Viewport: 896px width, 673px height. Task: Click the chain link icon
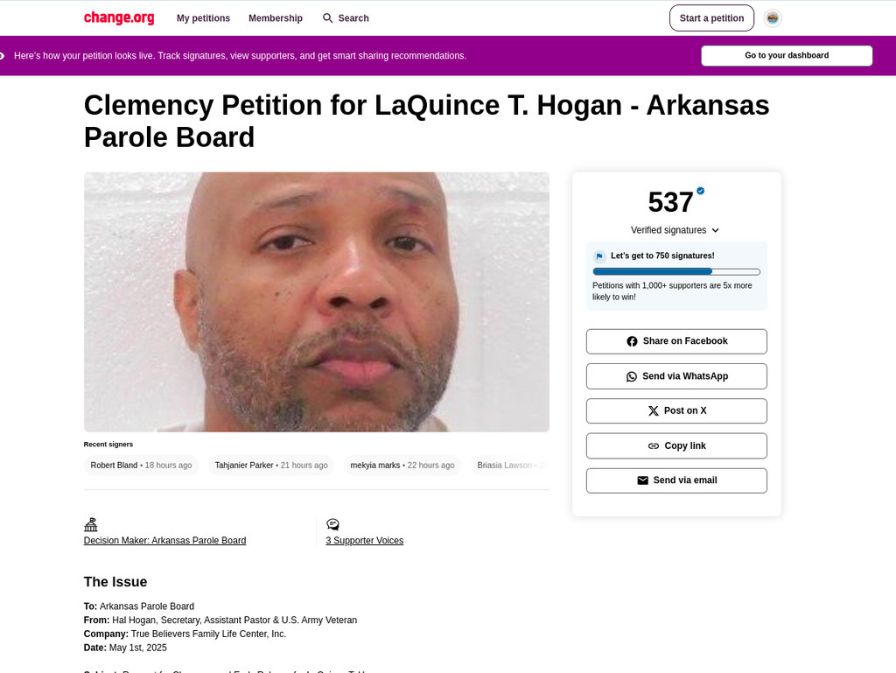tap(653, 446)
